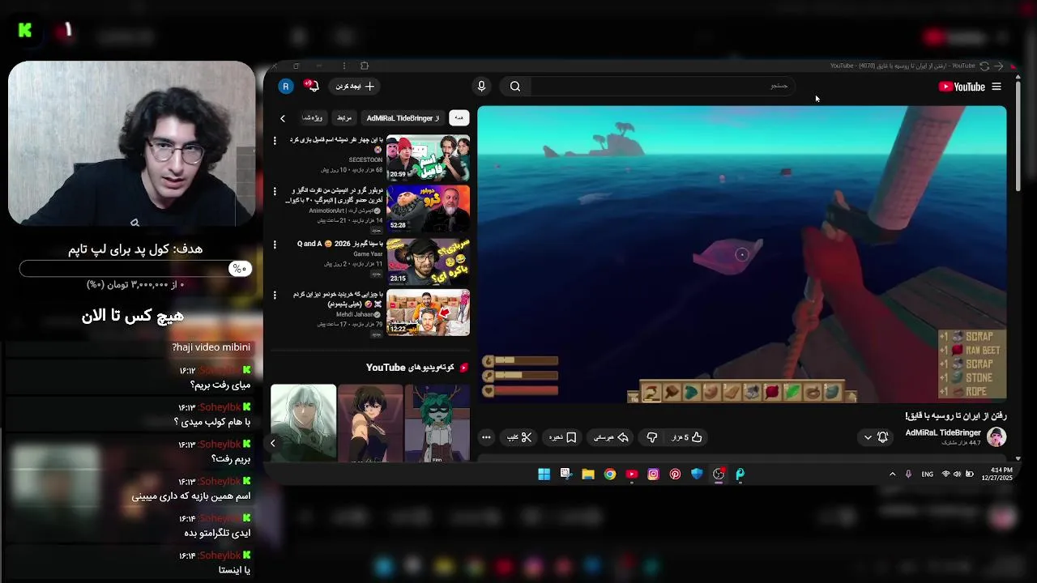1037x583 pixels.
Task: Click the video player to pause
Action: coord(741,253)
